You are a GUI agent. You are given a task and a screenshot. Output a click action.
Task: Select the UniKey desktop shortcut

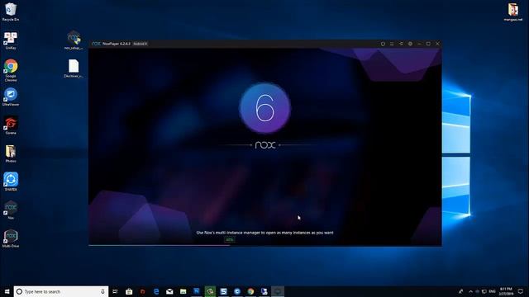coord(11,40)
